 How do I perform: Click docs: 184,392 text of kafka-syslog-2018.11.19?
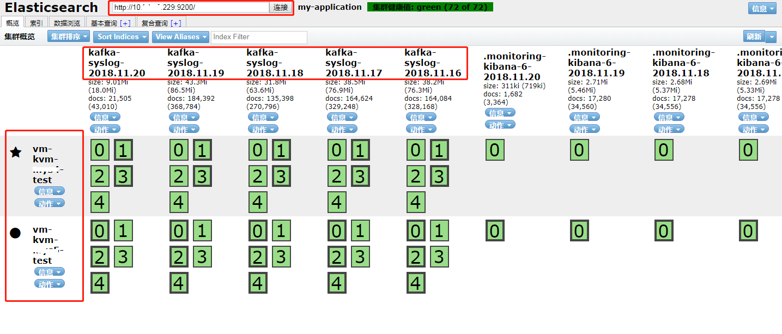coord(191,99)
